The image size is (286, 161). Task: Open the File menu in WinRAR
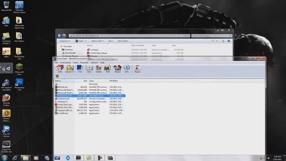click(56, 63)
